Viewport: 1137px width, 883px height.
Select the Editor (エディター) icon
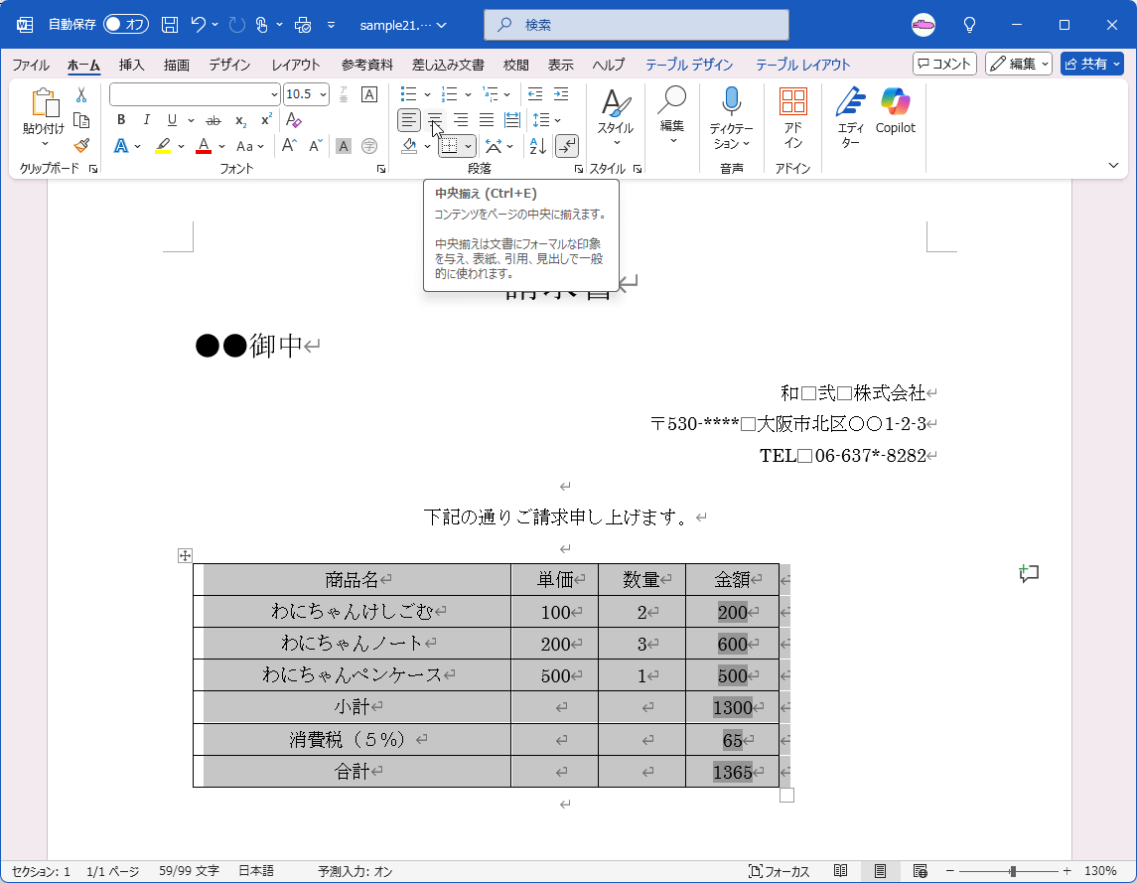[x=851, y=111]
